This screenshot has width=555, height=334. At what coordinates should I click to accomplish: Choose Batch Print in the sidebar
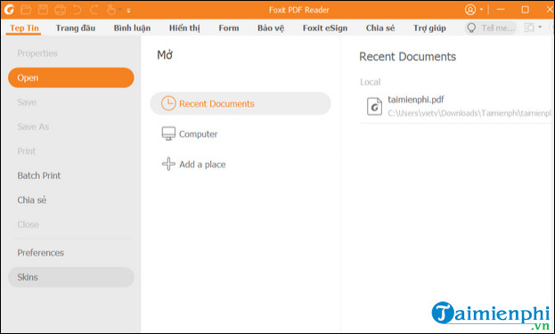tap(39, 175)
